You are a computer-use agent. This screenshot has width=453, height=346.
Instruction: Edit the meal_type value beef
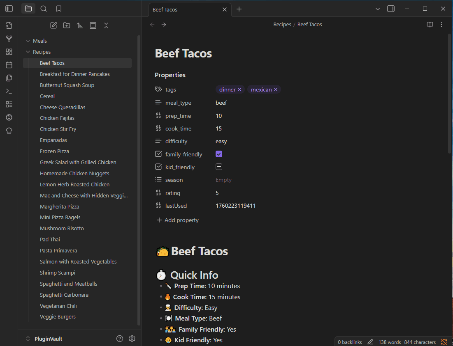[221, 103]
